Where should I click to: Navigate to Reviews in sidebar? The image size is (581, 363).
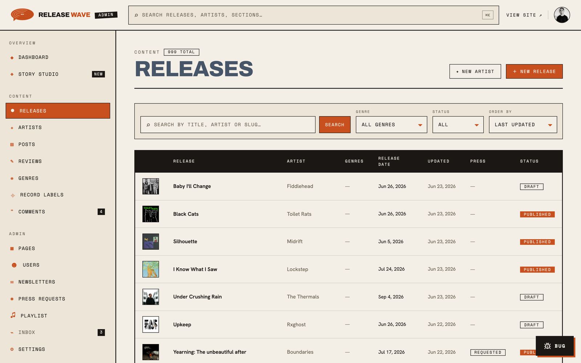coord(58,161)
